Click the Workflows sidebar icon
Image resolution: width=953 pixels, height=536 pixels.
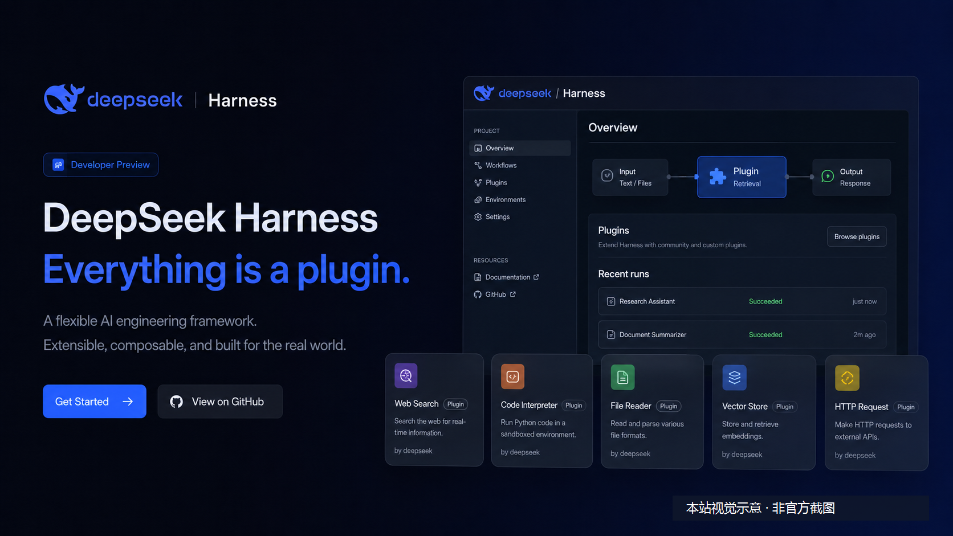[x=478, y=165]
